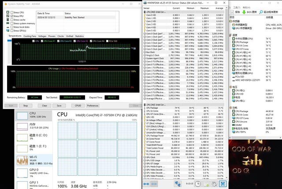The height and width of the screenshot is (189, 282).
Task: Click AIDA64 horizontal scrollbar at list bottom
Action: point(255,137)
